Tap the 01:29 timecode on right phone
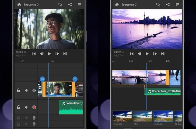 tap(119, 52)
